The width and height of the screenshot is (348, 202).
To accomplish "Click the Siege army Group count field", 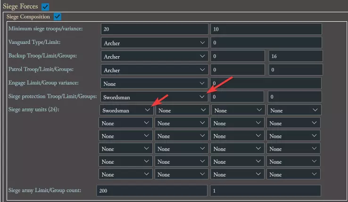I will click(x=265, y=191).
